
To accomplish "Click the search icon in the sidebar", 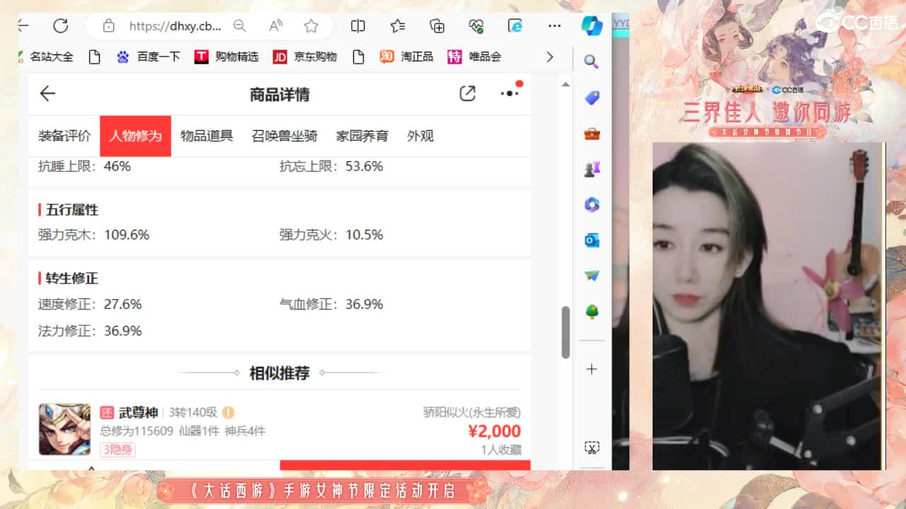I will tap(592, 62).
